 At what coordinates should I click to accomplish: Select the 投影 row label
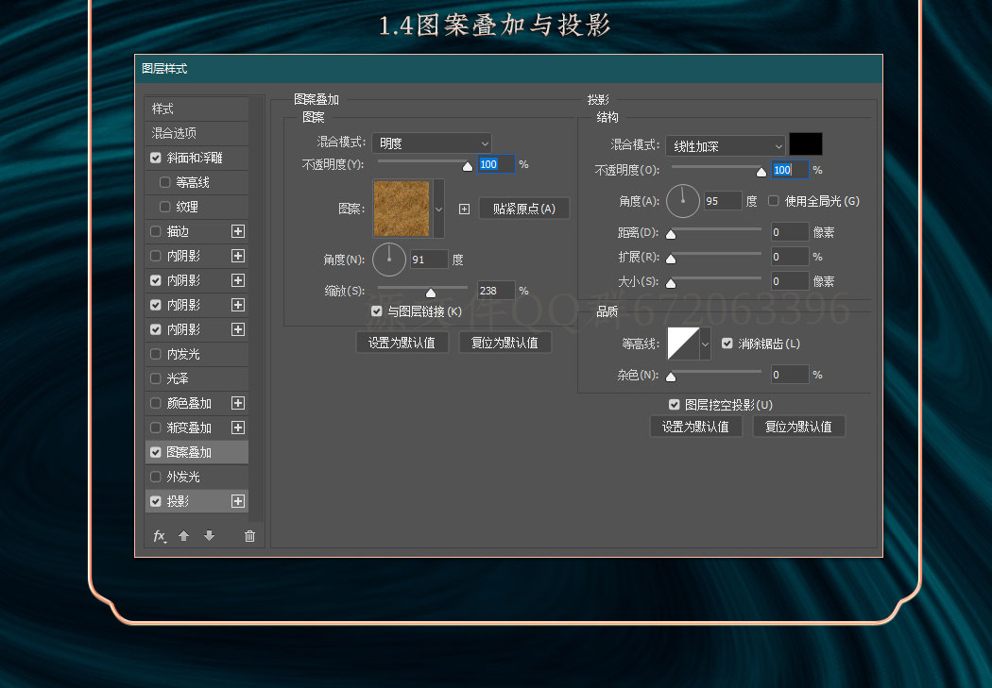[x=178, y=501]
